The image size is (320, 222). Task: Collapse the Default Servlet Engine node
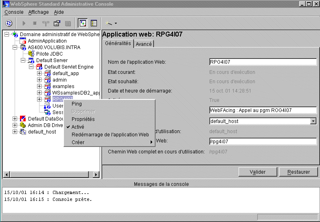click(x=31, y=67)
